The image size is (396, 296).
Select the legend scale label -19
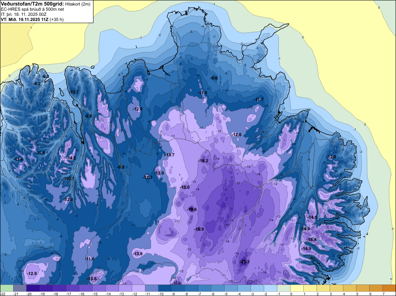tap(42, 294)
